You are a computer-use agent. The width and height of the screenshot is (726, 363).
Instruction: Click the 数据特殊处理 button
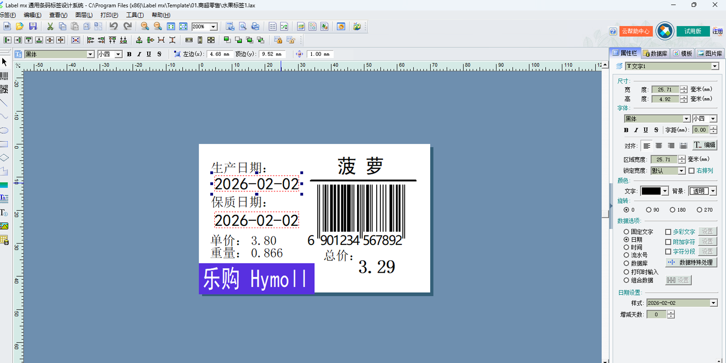(x=691, y=263)
